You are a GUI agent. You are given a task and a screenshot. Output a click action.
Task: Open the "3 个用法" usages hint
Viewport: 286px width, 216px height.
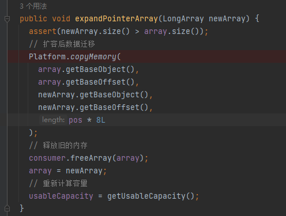point(33,6)
